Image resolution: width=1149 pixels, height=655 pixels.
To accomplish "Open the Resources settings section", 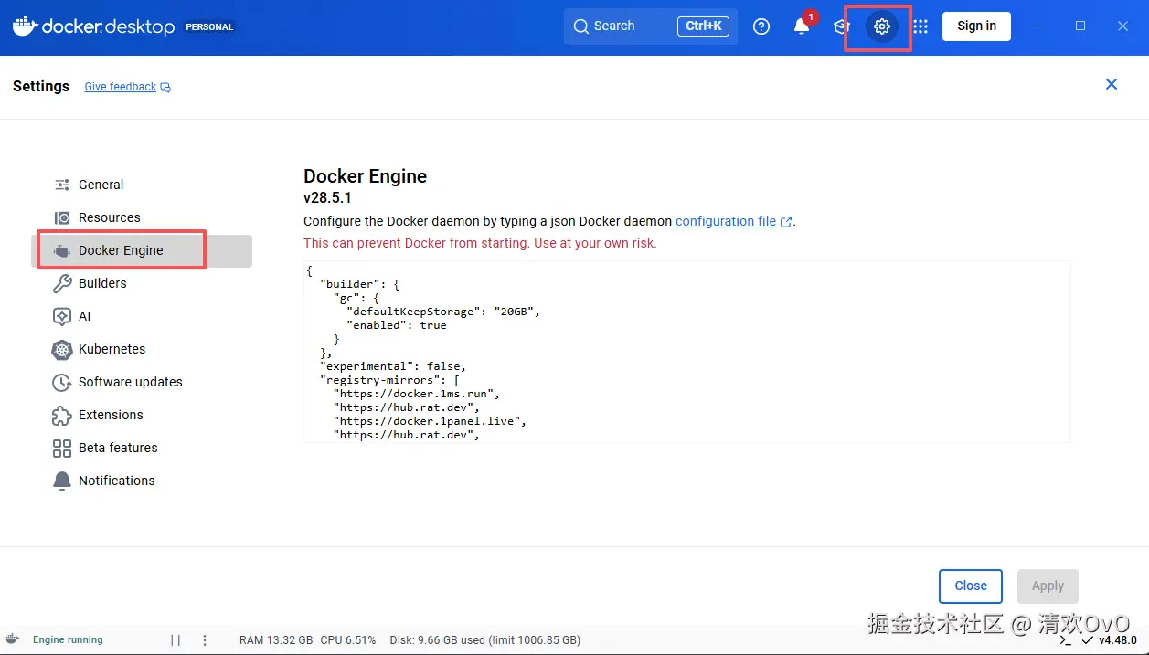I will pos(109,217).
